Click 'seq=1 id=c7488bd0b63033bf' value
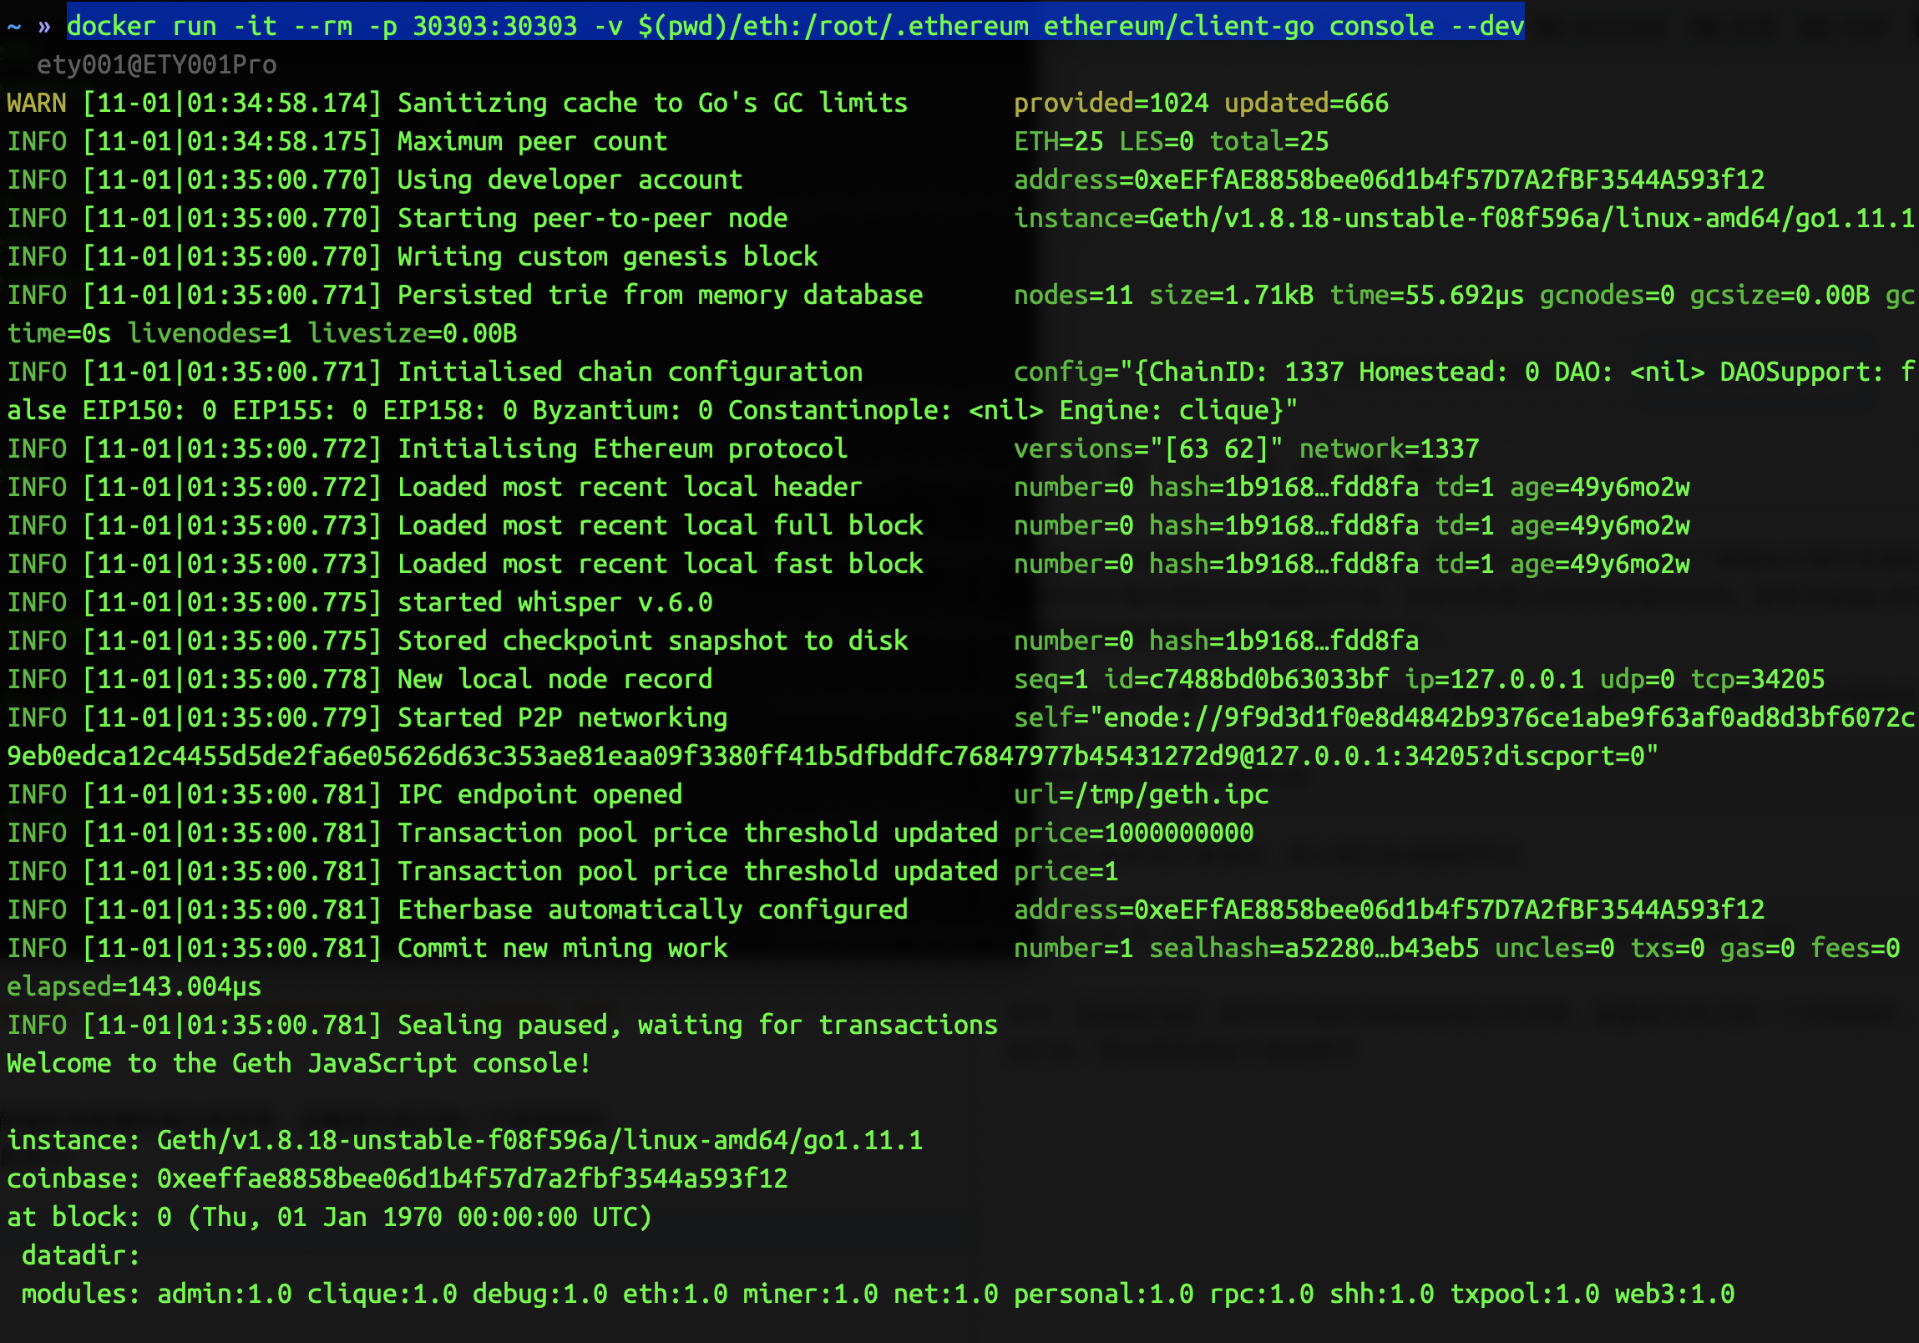The width and height of the screenshot is (1919, 1343). pos(1201,680)
